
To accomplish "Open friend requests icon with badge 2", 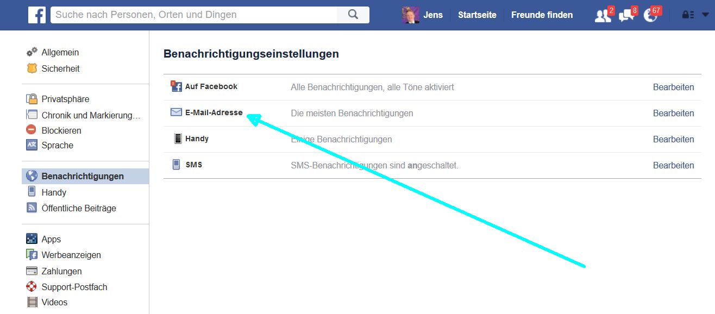I will point(603,16).
